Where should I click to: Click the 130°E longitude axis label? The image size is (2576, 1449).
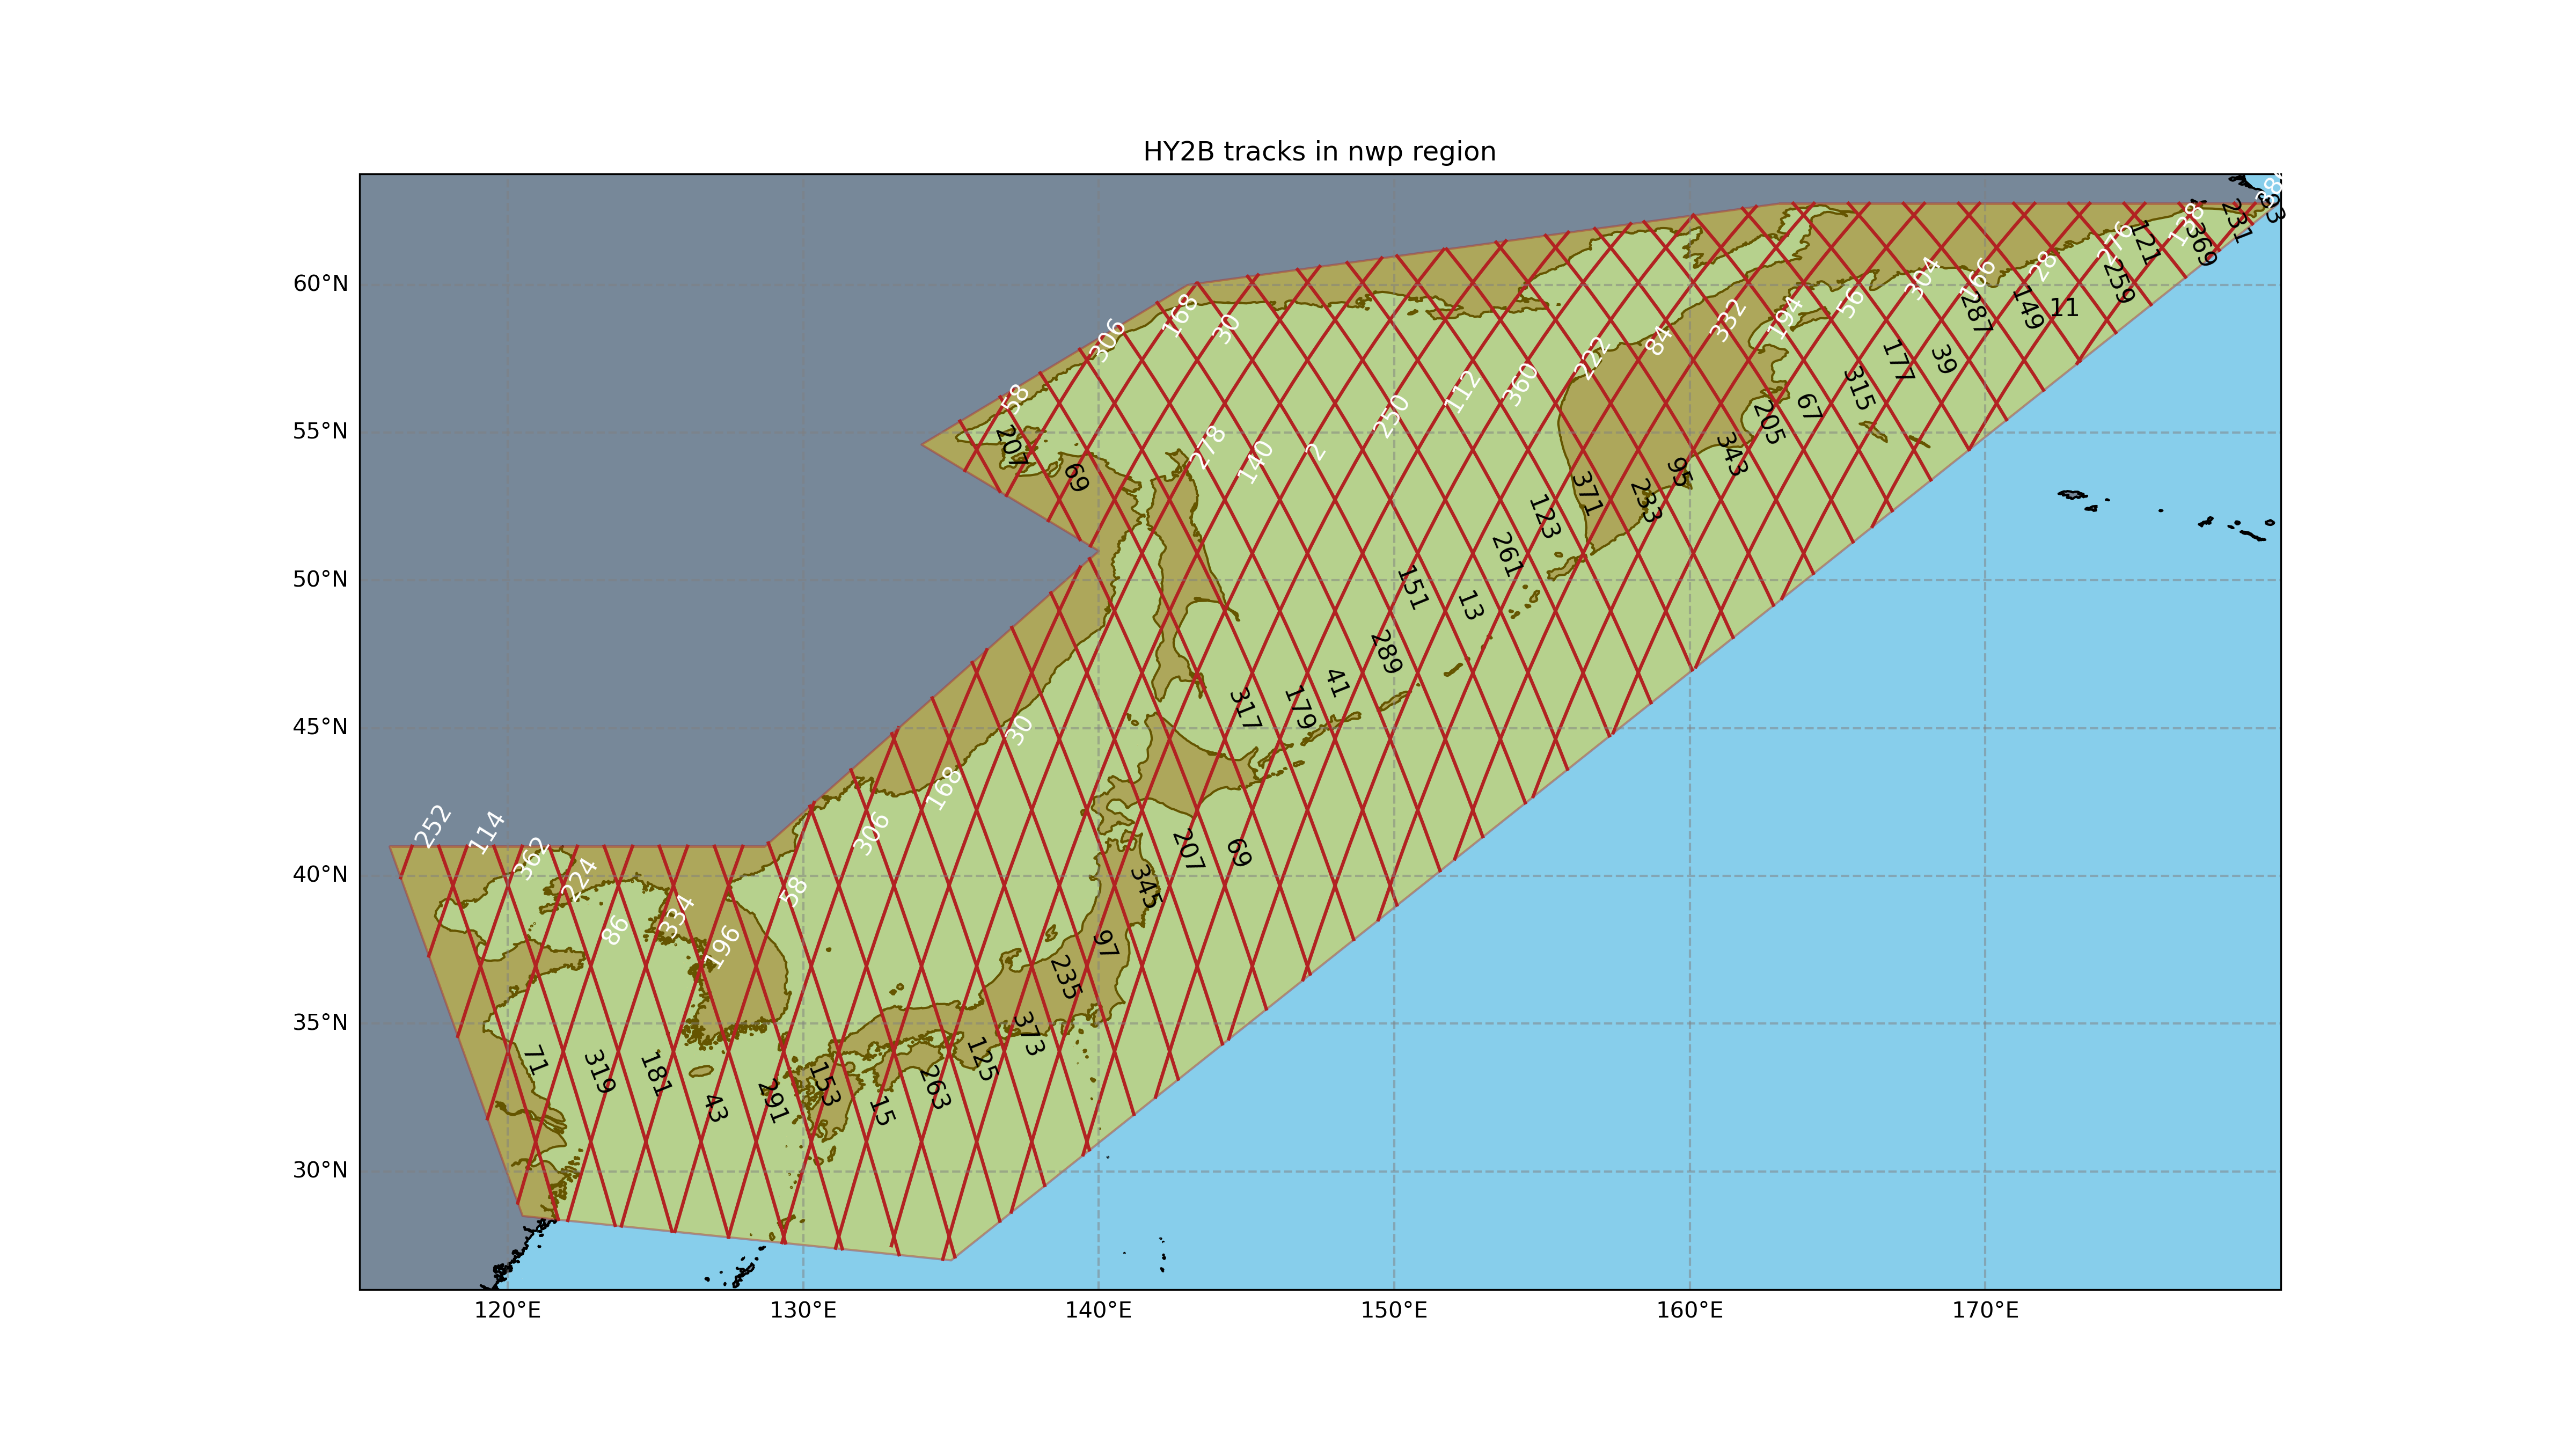pos(803,1310)
